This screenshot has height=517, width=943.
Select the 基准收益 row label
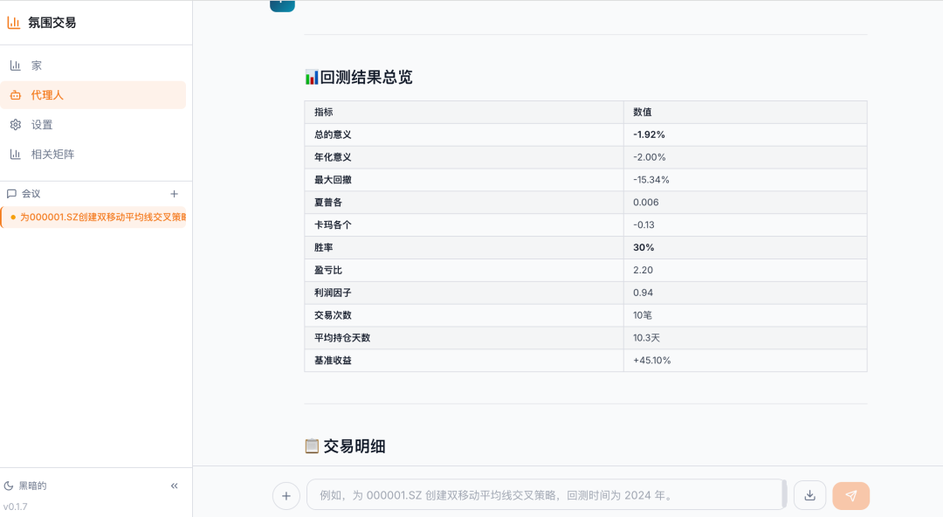[333, 361]
